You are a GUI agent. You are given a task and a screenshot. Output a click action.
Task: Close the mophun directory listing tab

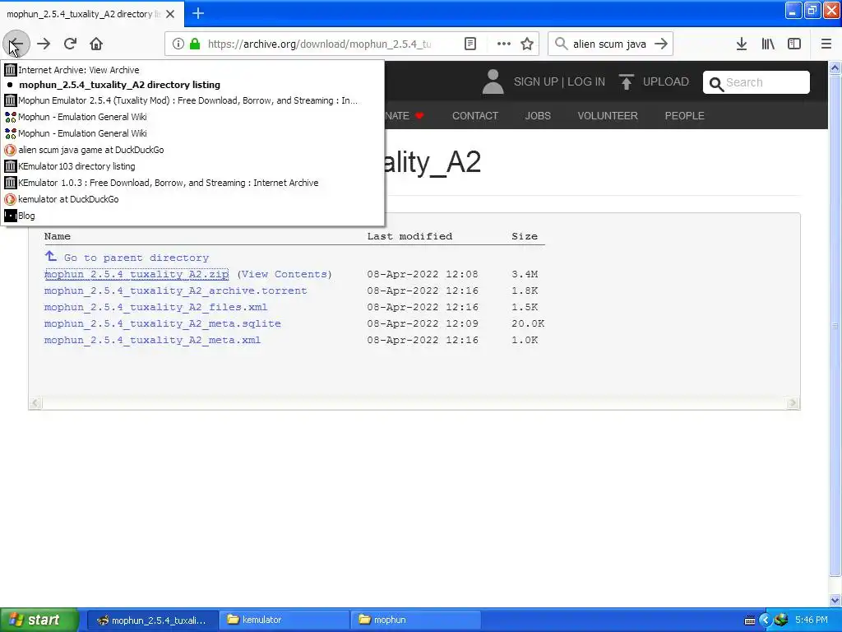pyautogui.click(x=170, y=14)
